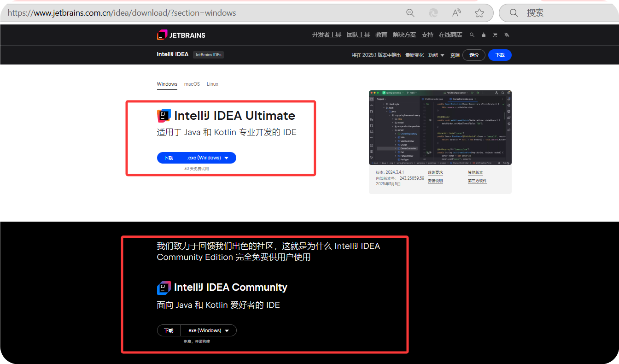Open 支持 menu
This screenshot has height=364, width=619.
(427, 35)
